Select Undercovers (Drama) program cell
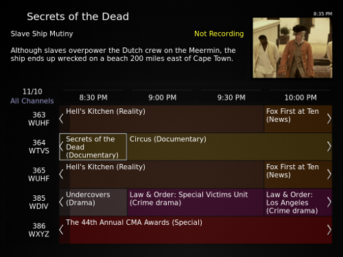 click(93, 202)
